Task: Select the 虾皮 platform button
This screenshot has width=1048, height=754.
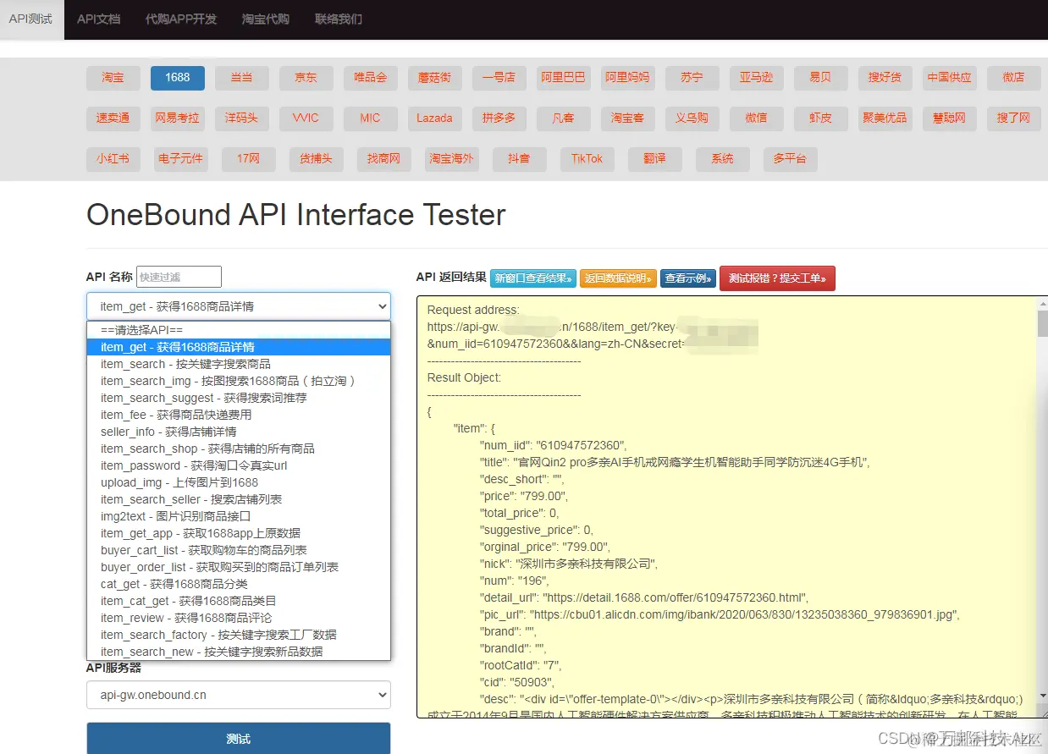Action: [821, 118]
